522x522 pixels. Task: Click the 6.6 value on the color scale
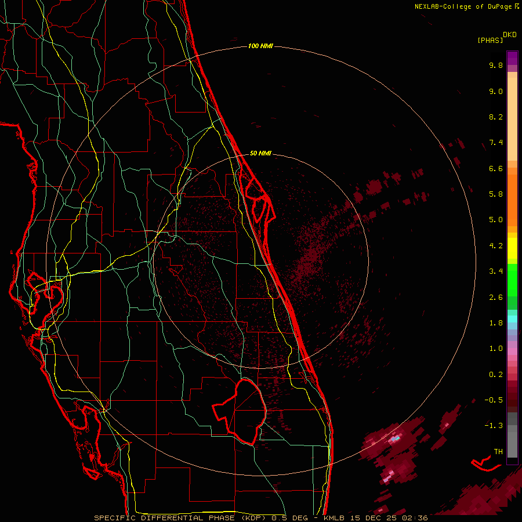click(496, 168)
